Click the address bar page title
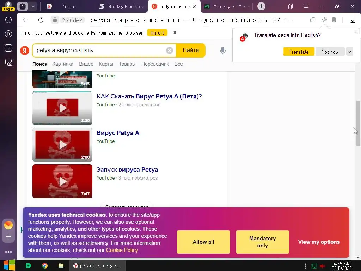 point(191,20)
